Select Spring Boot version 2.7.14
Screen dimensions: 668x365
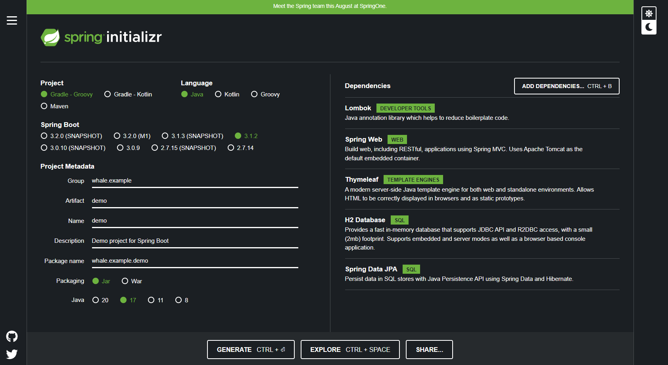(241, 148)
